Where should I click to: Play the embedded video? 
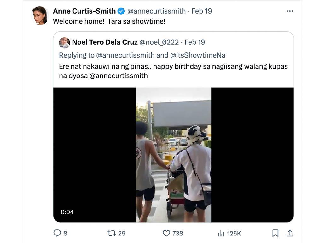pyautogui.click(x=173, y=155)
